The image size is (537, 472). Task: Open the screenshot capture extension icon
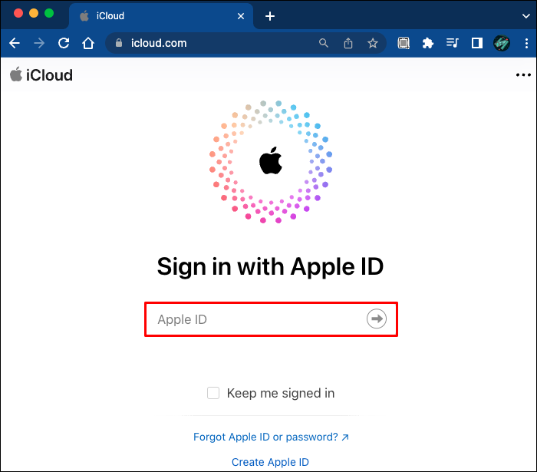pos(404,43)
